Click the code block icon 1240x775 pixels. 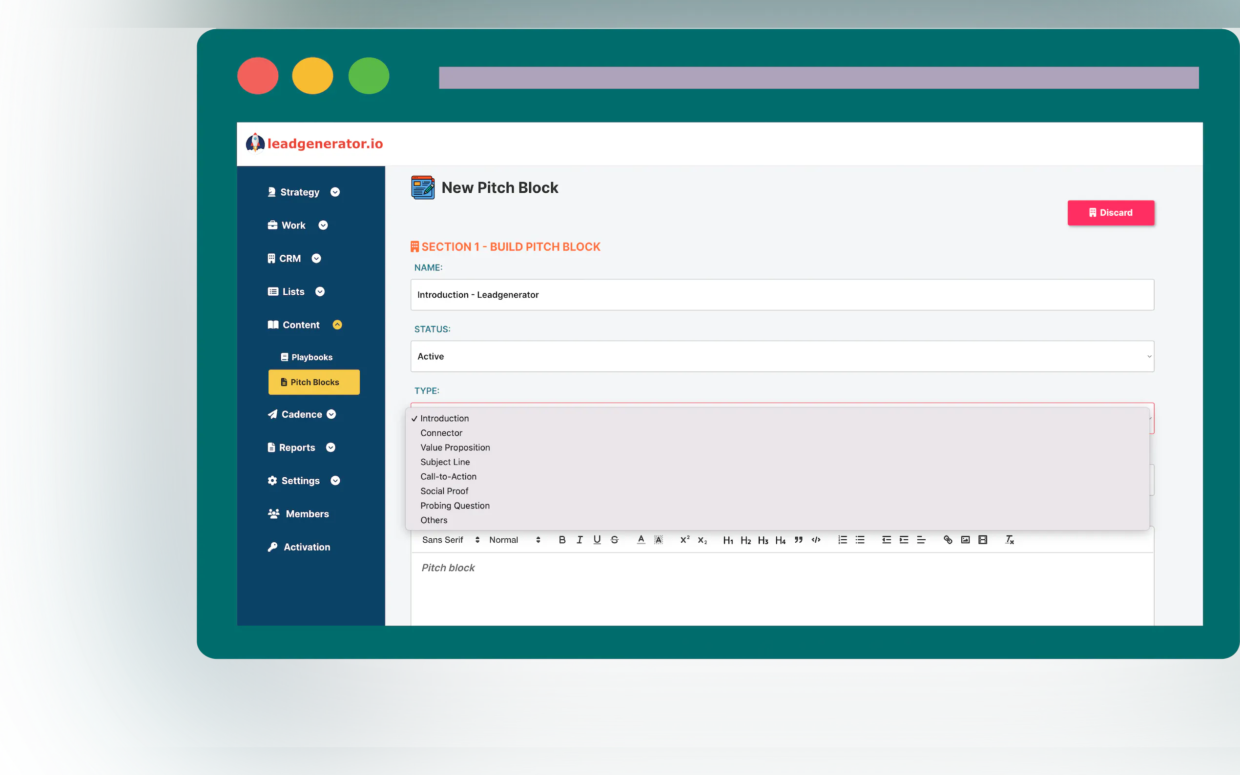(816, 540)
